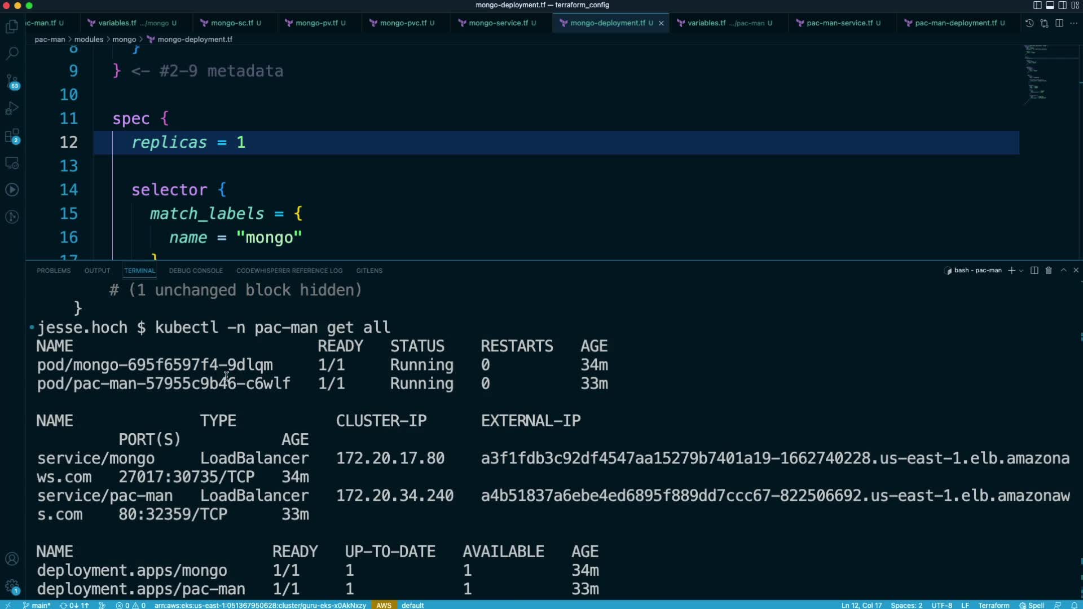Open the Extensions view

click(x=12, y=136)
